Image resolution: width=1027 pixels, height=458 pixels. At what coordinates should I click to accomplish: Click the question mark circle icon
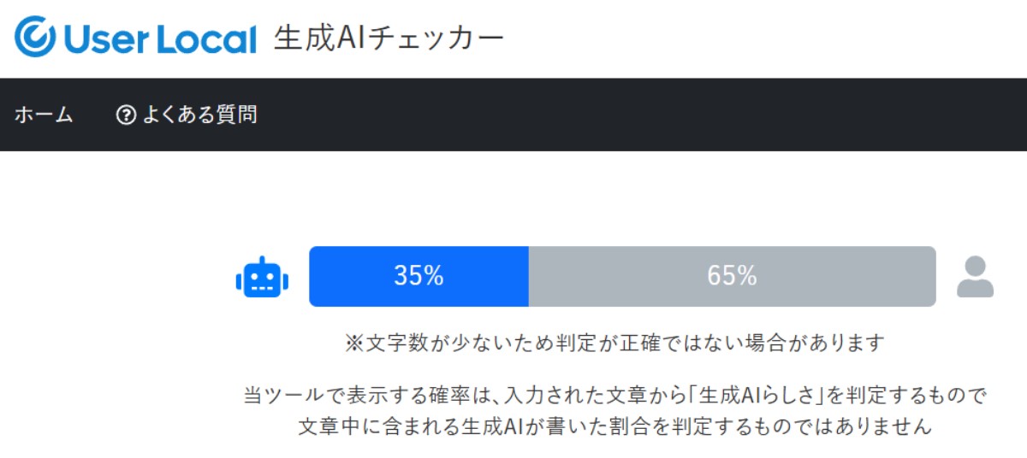coord(126,114)
